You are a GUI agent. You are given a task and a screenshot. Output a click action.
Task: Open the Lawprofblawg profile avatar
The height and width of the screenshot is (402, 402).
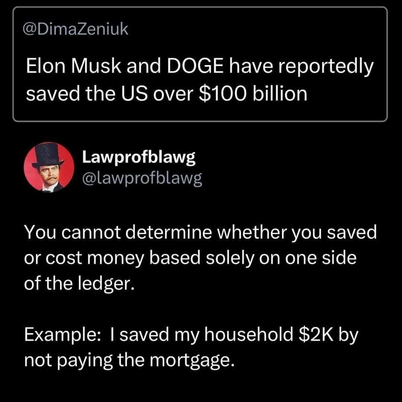coord(49,167)
